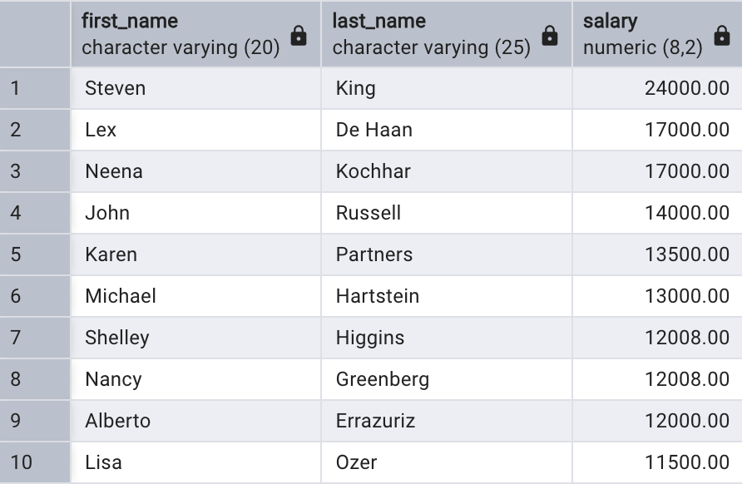Select the 24000.00 salary cell
The image size is (742, 484).
[x=657, y=88]
